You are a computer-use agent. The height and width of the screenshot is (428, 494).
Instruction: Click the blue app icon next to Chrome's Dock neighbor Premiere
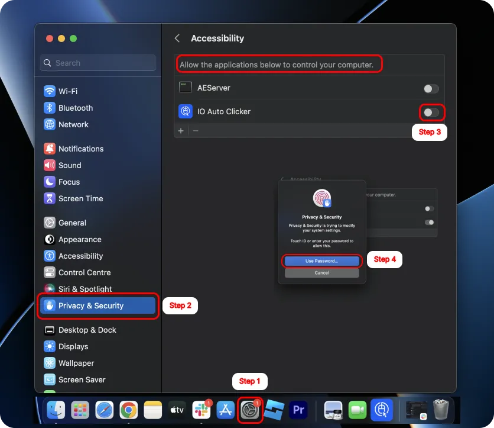point(274,410)
